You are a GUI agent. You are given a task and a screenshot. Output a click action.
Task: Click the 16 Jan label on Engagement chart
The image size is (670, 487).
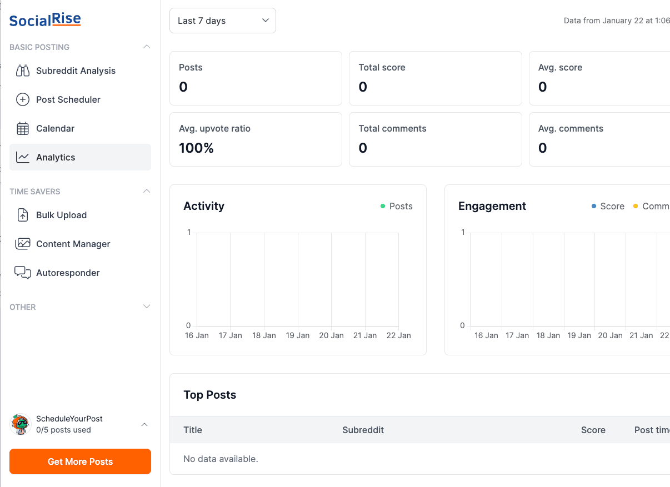click(486, 335)
